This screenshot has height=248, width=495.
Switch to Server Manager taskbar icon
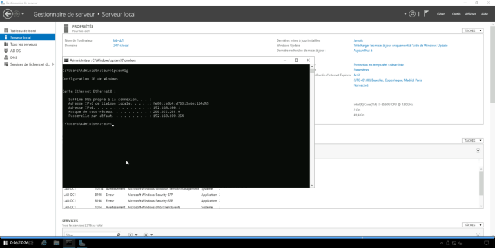81,243
